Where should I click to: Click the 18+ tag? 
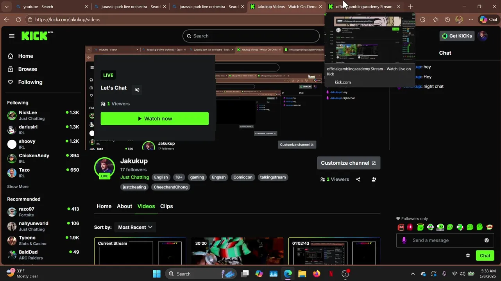click(x=179, y=177)
